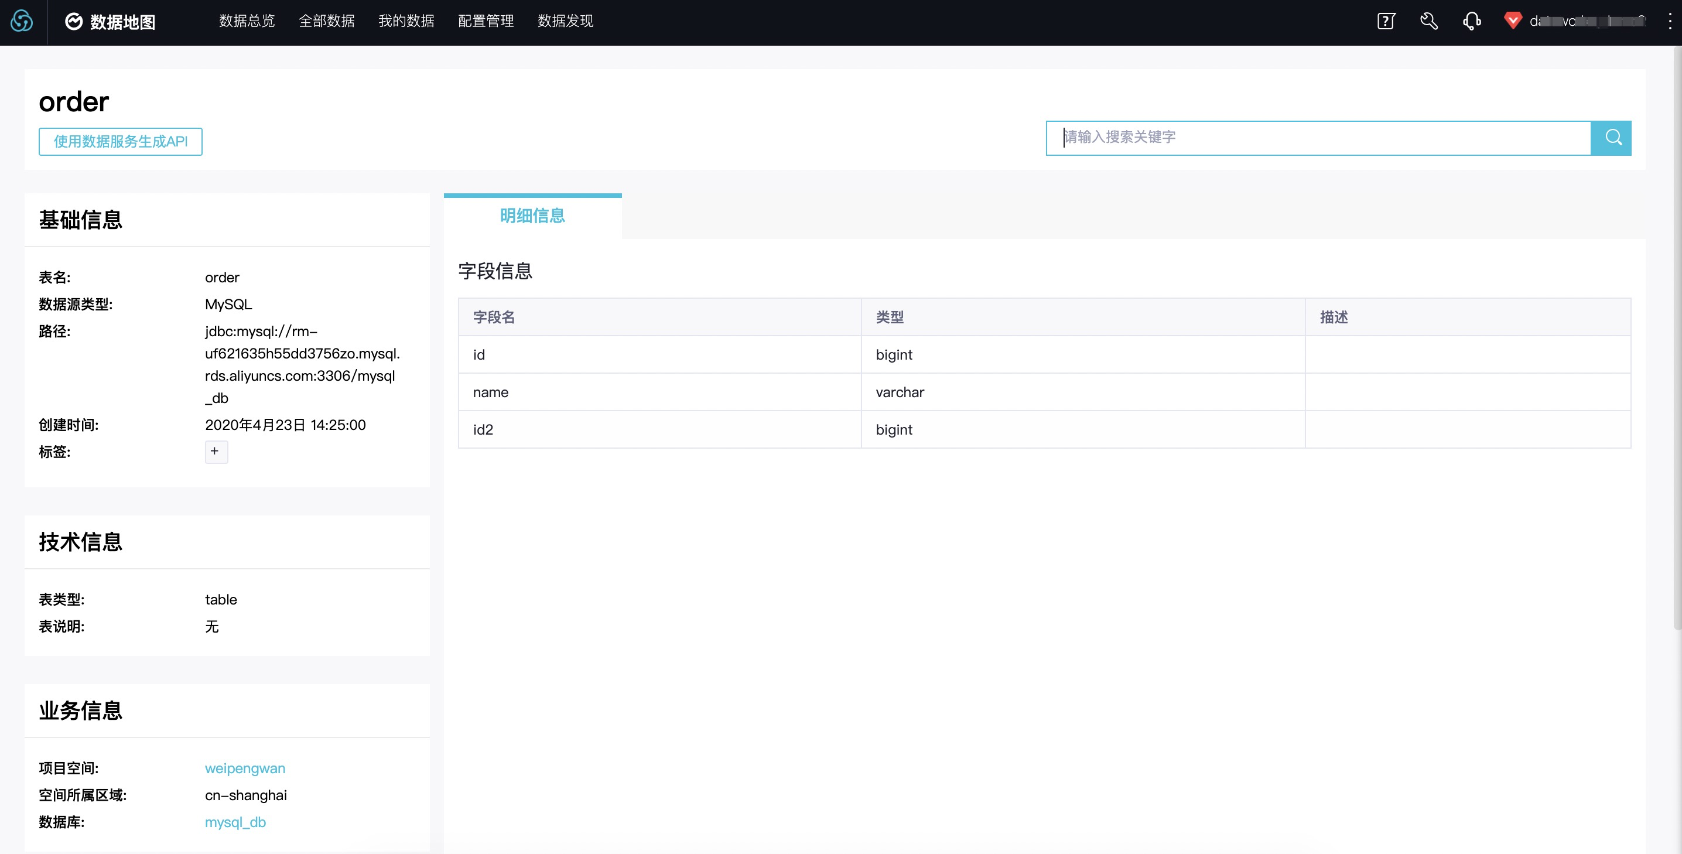
Task: Click the 数据地图 map icon
Action: (x=74, y=22)
